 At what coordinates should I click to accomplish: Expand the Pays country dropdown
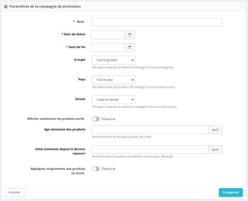[114, 80]
